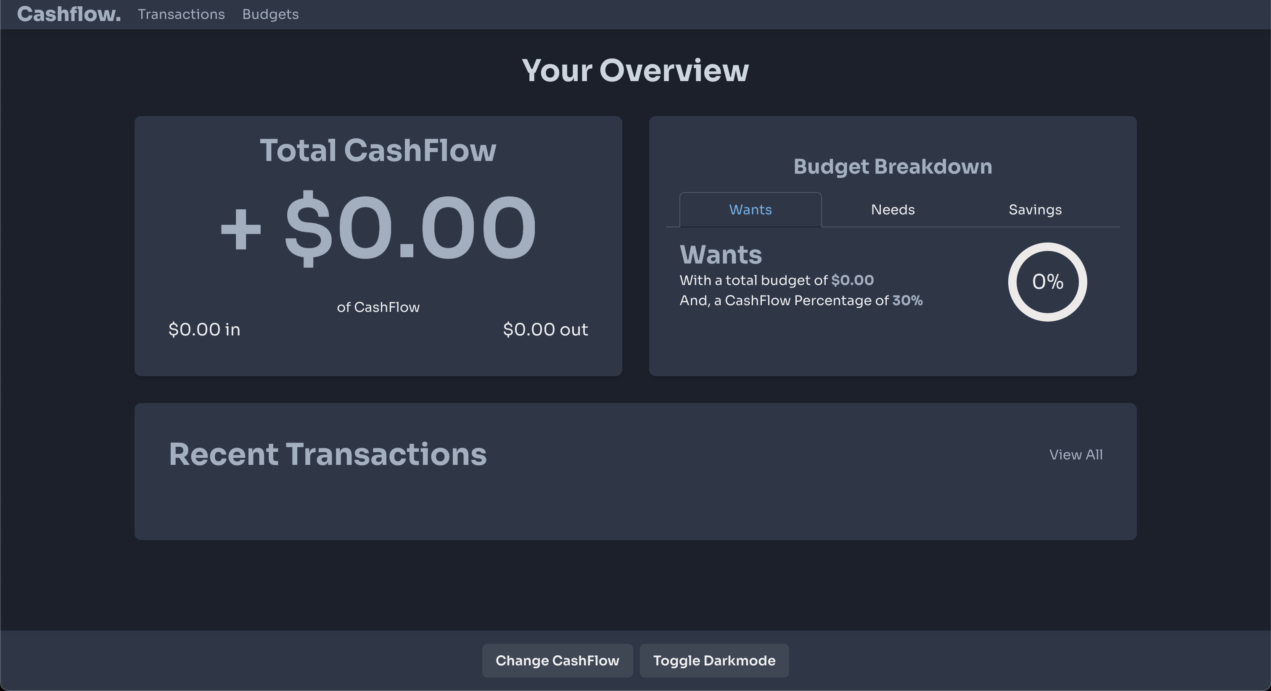Click the total budget $0.00 value
This screenshot has height=691, width=1271.
point(852,280)
